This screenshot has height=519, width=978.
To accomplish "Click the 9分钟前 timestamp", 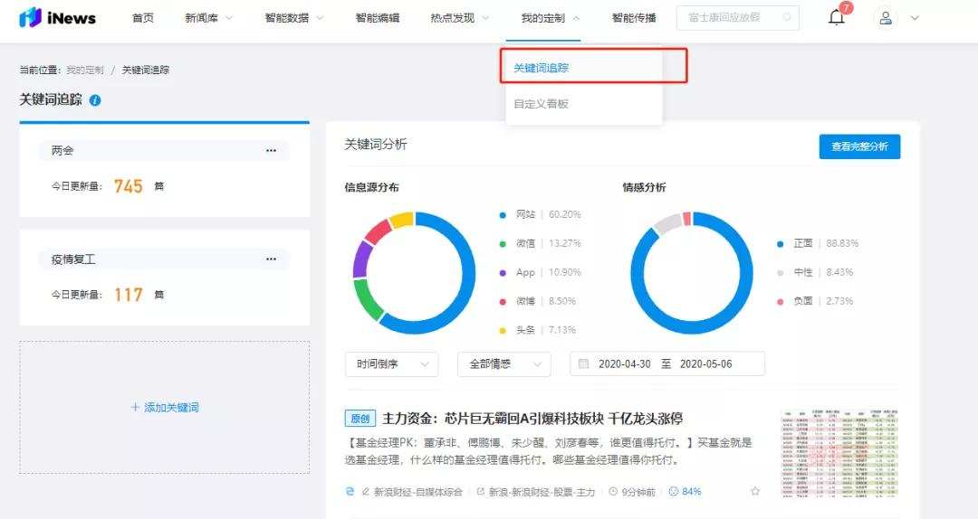I will click(638, 492).
